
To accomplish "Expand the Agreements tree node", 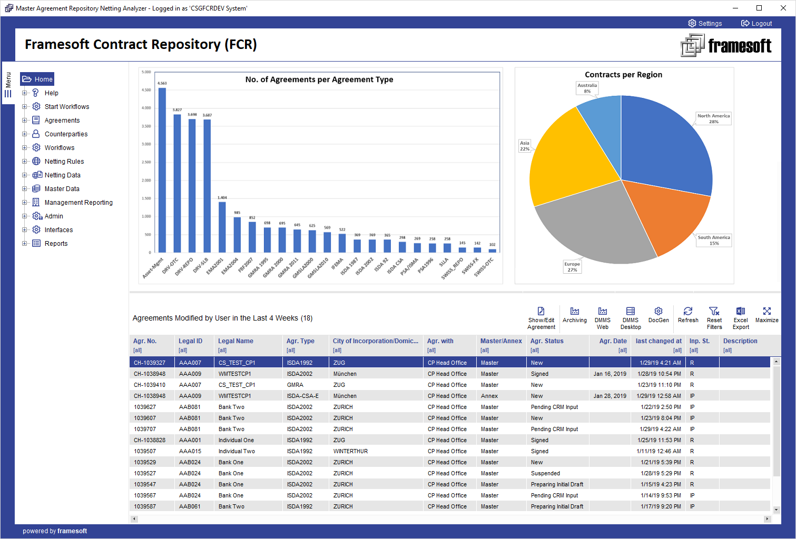I will click(24, 120).
